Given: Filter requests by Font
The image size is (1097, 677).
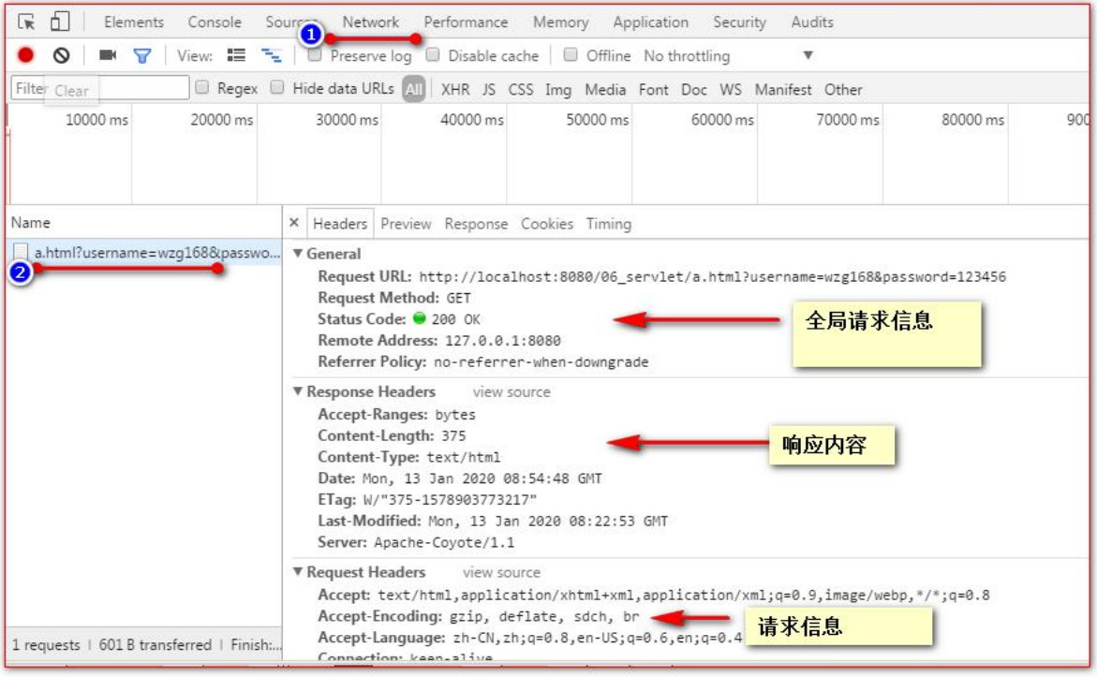Looking at the screenshot, I should click(x=654, y=90).
